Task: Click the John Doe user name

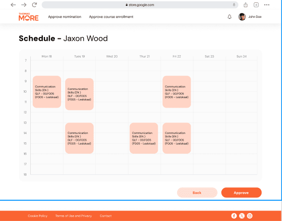Action: pyautogui.click(x=255, y=17)
